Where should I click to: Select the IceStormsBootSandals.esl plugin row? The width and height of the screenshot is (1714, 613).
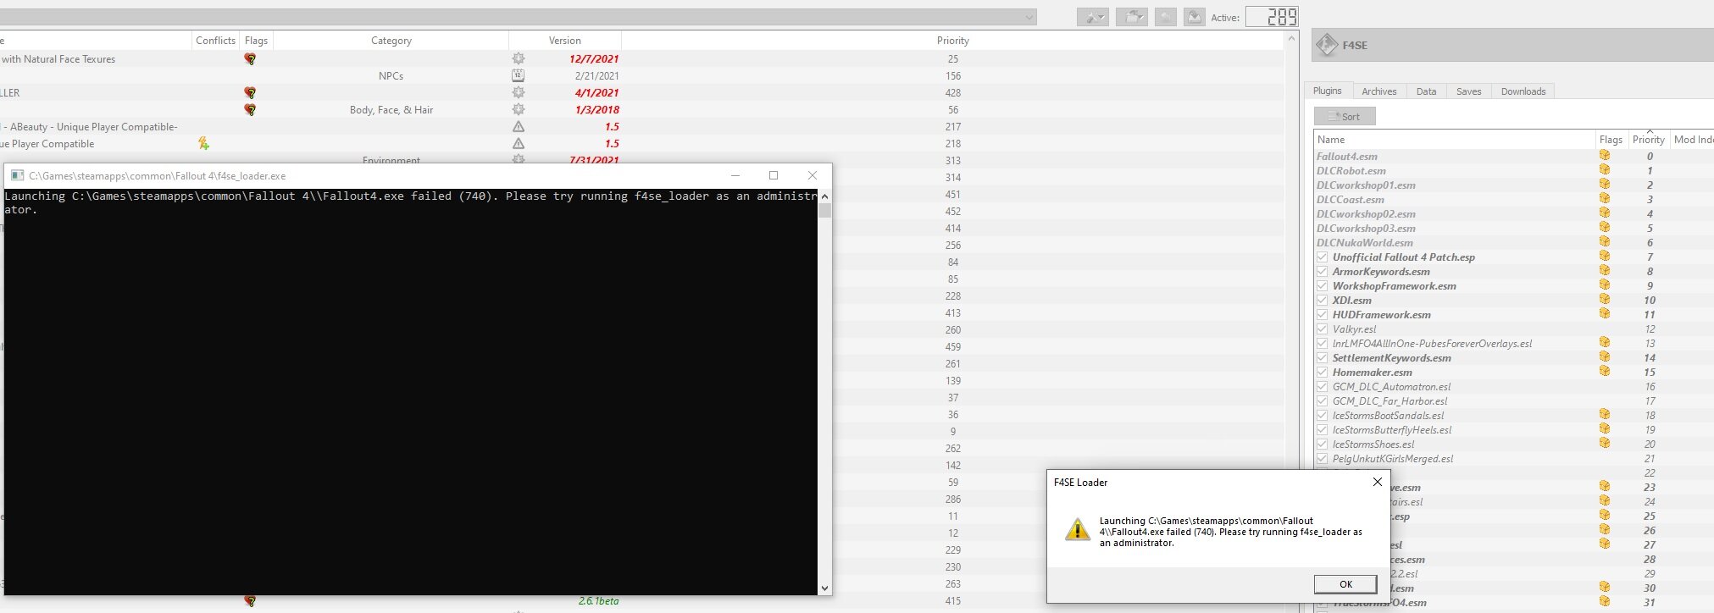coord(1512,416)
